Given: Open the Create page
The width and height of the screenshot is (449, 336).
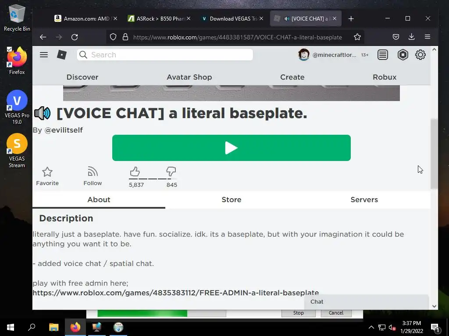Looking at the screenshot, I should point(292,77).
